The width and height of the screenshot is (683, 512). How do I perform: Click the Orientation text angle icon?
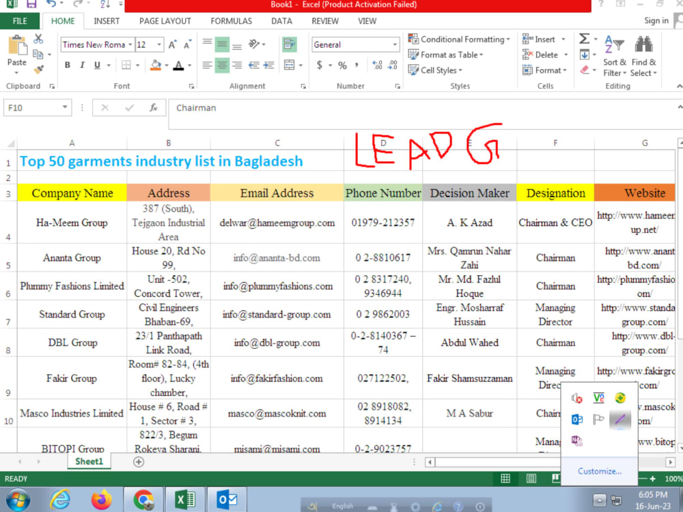tap(254, 44)
